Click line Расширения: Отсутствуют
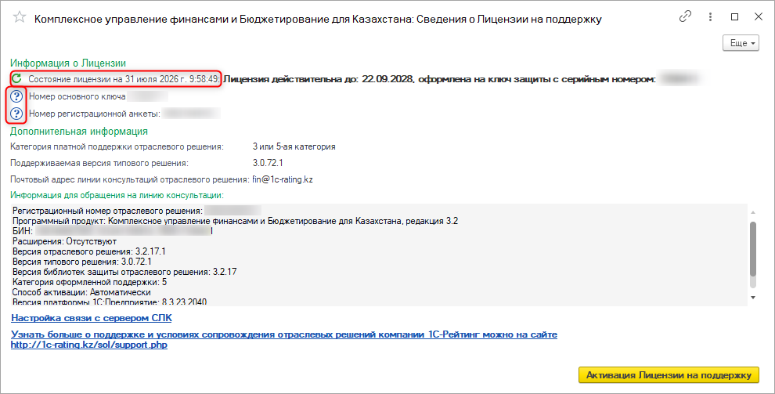This screenshot has width=775, height=394. click(65, 241)
